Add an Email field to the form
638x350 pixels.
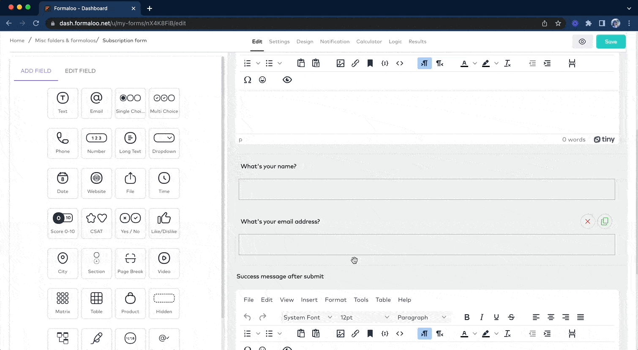pos(96,103)
